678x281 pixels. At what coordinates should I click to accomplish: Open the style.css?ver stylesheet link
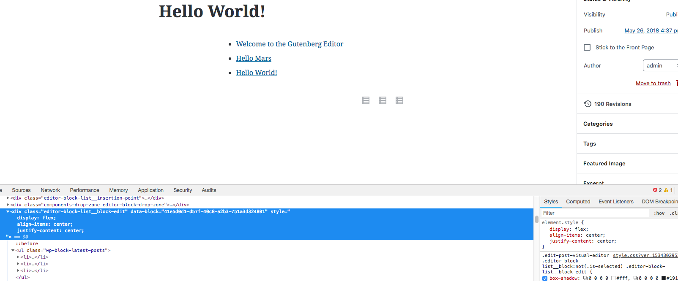(x=645, y=255)
